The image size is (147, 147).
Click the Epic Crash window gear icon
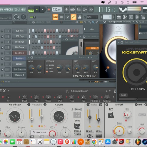pyautogui.click(x=84, y=37)
